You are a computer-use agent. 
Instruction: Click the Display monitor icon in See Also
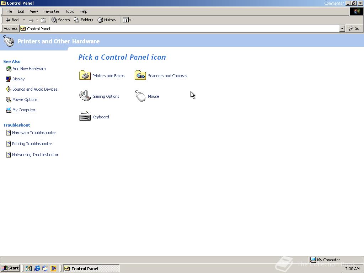(9, 79)
